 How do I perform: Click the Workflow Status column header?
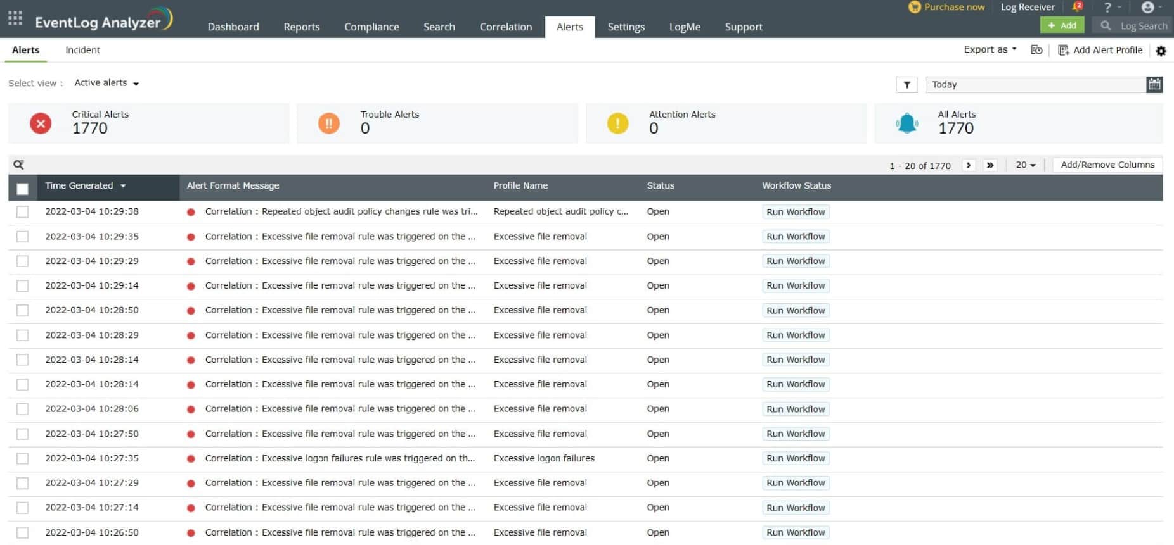click(796, 185)
